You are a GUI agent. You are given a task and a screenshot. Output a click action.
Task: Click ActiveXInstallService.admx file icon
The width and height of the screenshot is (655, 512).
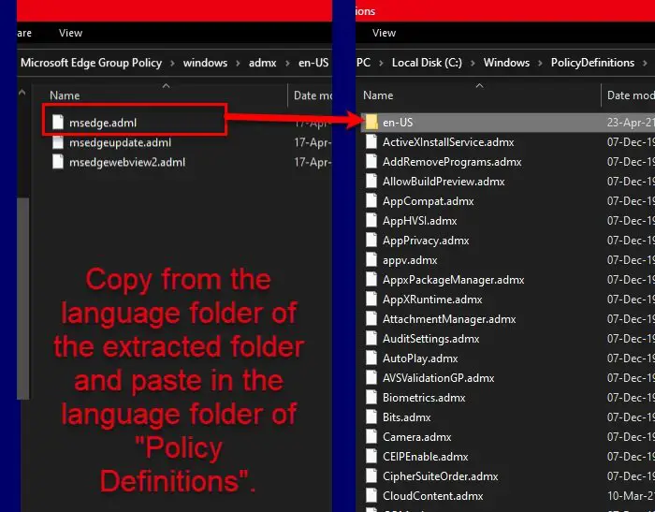coord(371,142)
